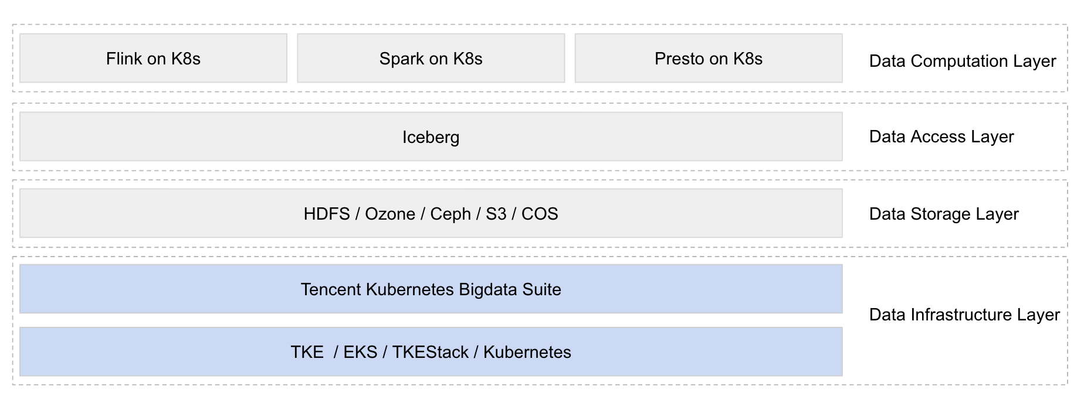Select the word Ceph in the storage box
Screen dimensions: 1084x403
450,214
